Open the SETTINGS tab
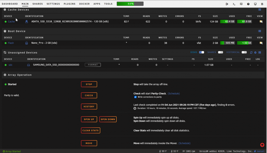 [x=53, y=4]
